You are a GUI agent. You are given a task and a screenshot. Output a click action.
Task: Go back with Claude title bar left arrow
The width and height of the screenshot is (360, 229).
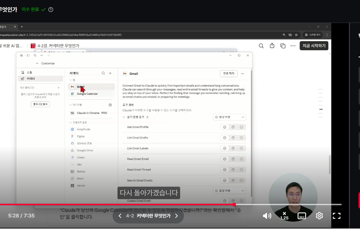42,55
